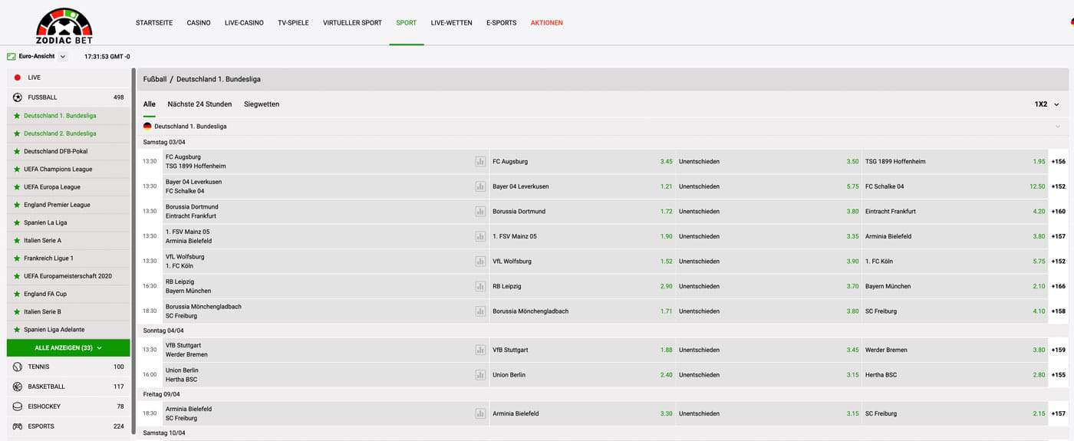
Task: Go to Startseite in top navigation
Action: click(154, 23)
